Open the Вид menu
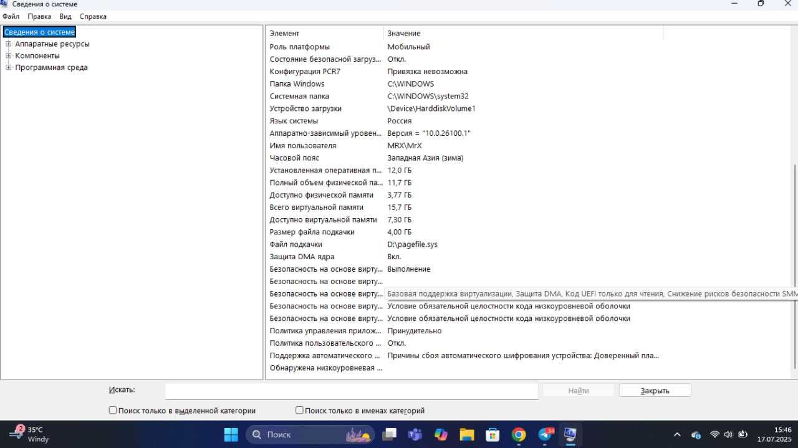 click(65, 16)
